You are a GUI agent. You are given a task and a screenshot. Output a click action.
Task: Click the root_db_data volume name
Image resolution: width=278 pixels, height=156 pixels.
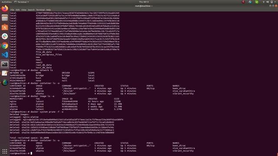click(x=43, y=65)
